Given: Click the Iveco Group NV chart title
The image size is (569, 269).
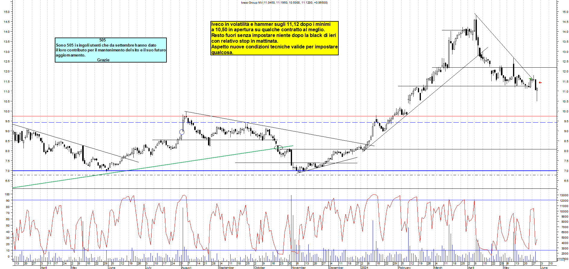Looking at the screenshot, I should [284, 3].
